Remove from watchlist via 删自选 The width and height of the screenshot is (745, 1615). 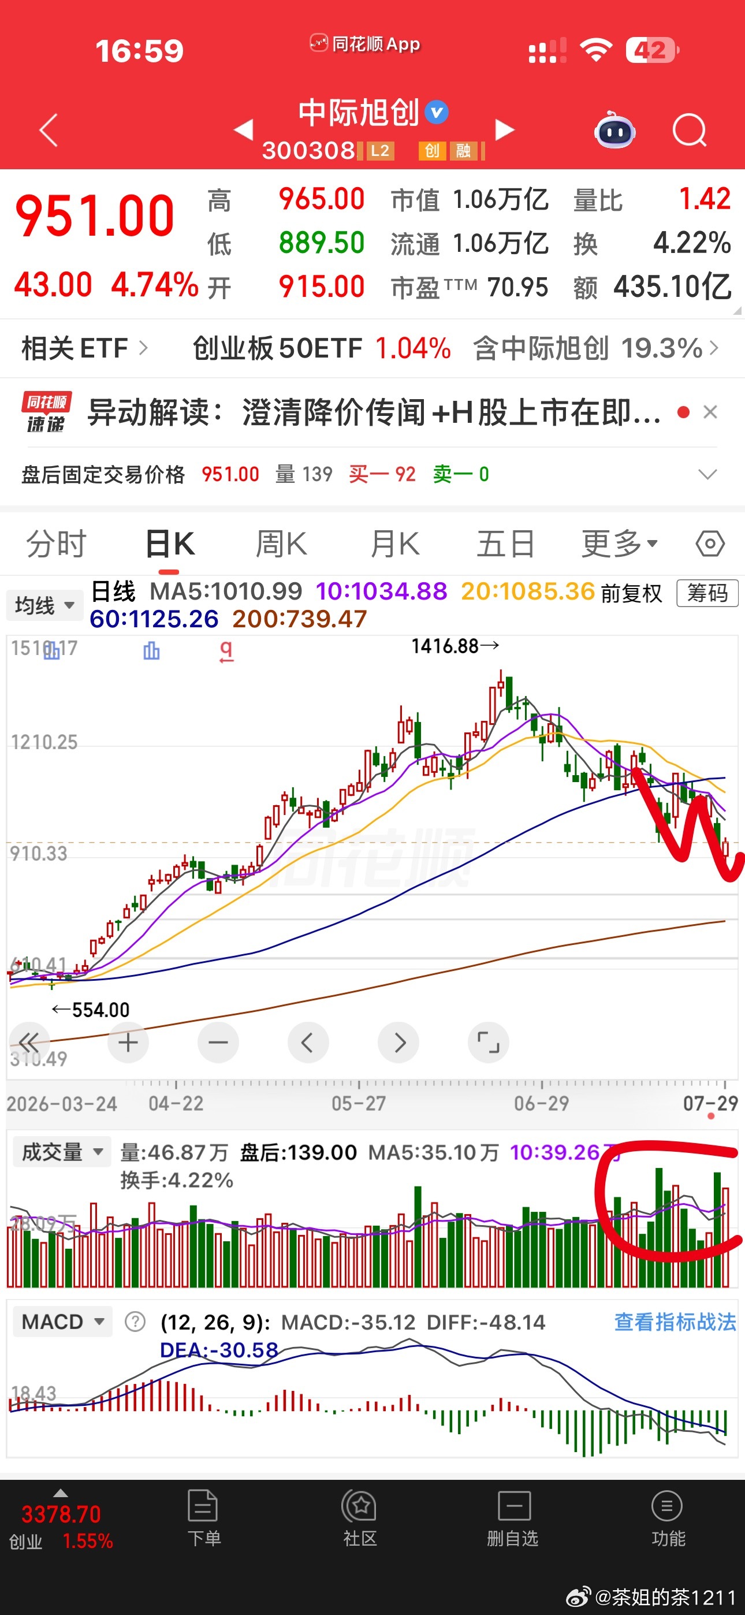point(513,1519)
